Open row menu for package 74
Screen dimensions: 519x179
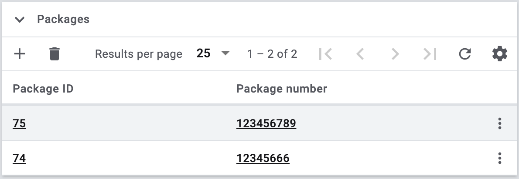point(499,158)
